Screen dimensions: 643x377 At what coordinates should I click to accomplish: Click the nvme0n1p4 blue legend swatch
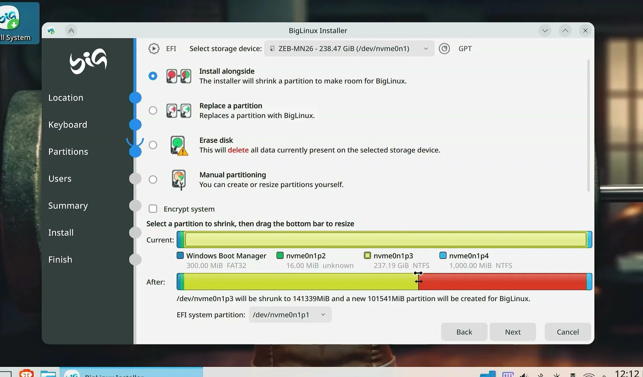[443, 255]
